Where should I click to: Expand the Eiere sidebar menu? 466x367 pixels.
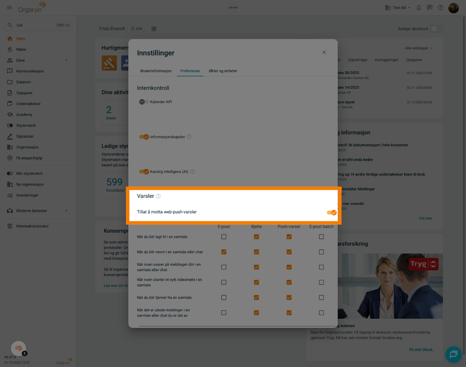click(x=66, y=60)
